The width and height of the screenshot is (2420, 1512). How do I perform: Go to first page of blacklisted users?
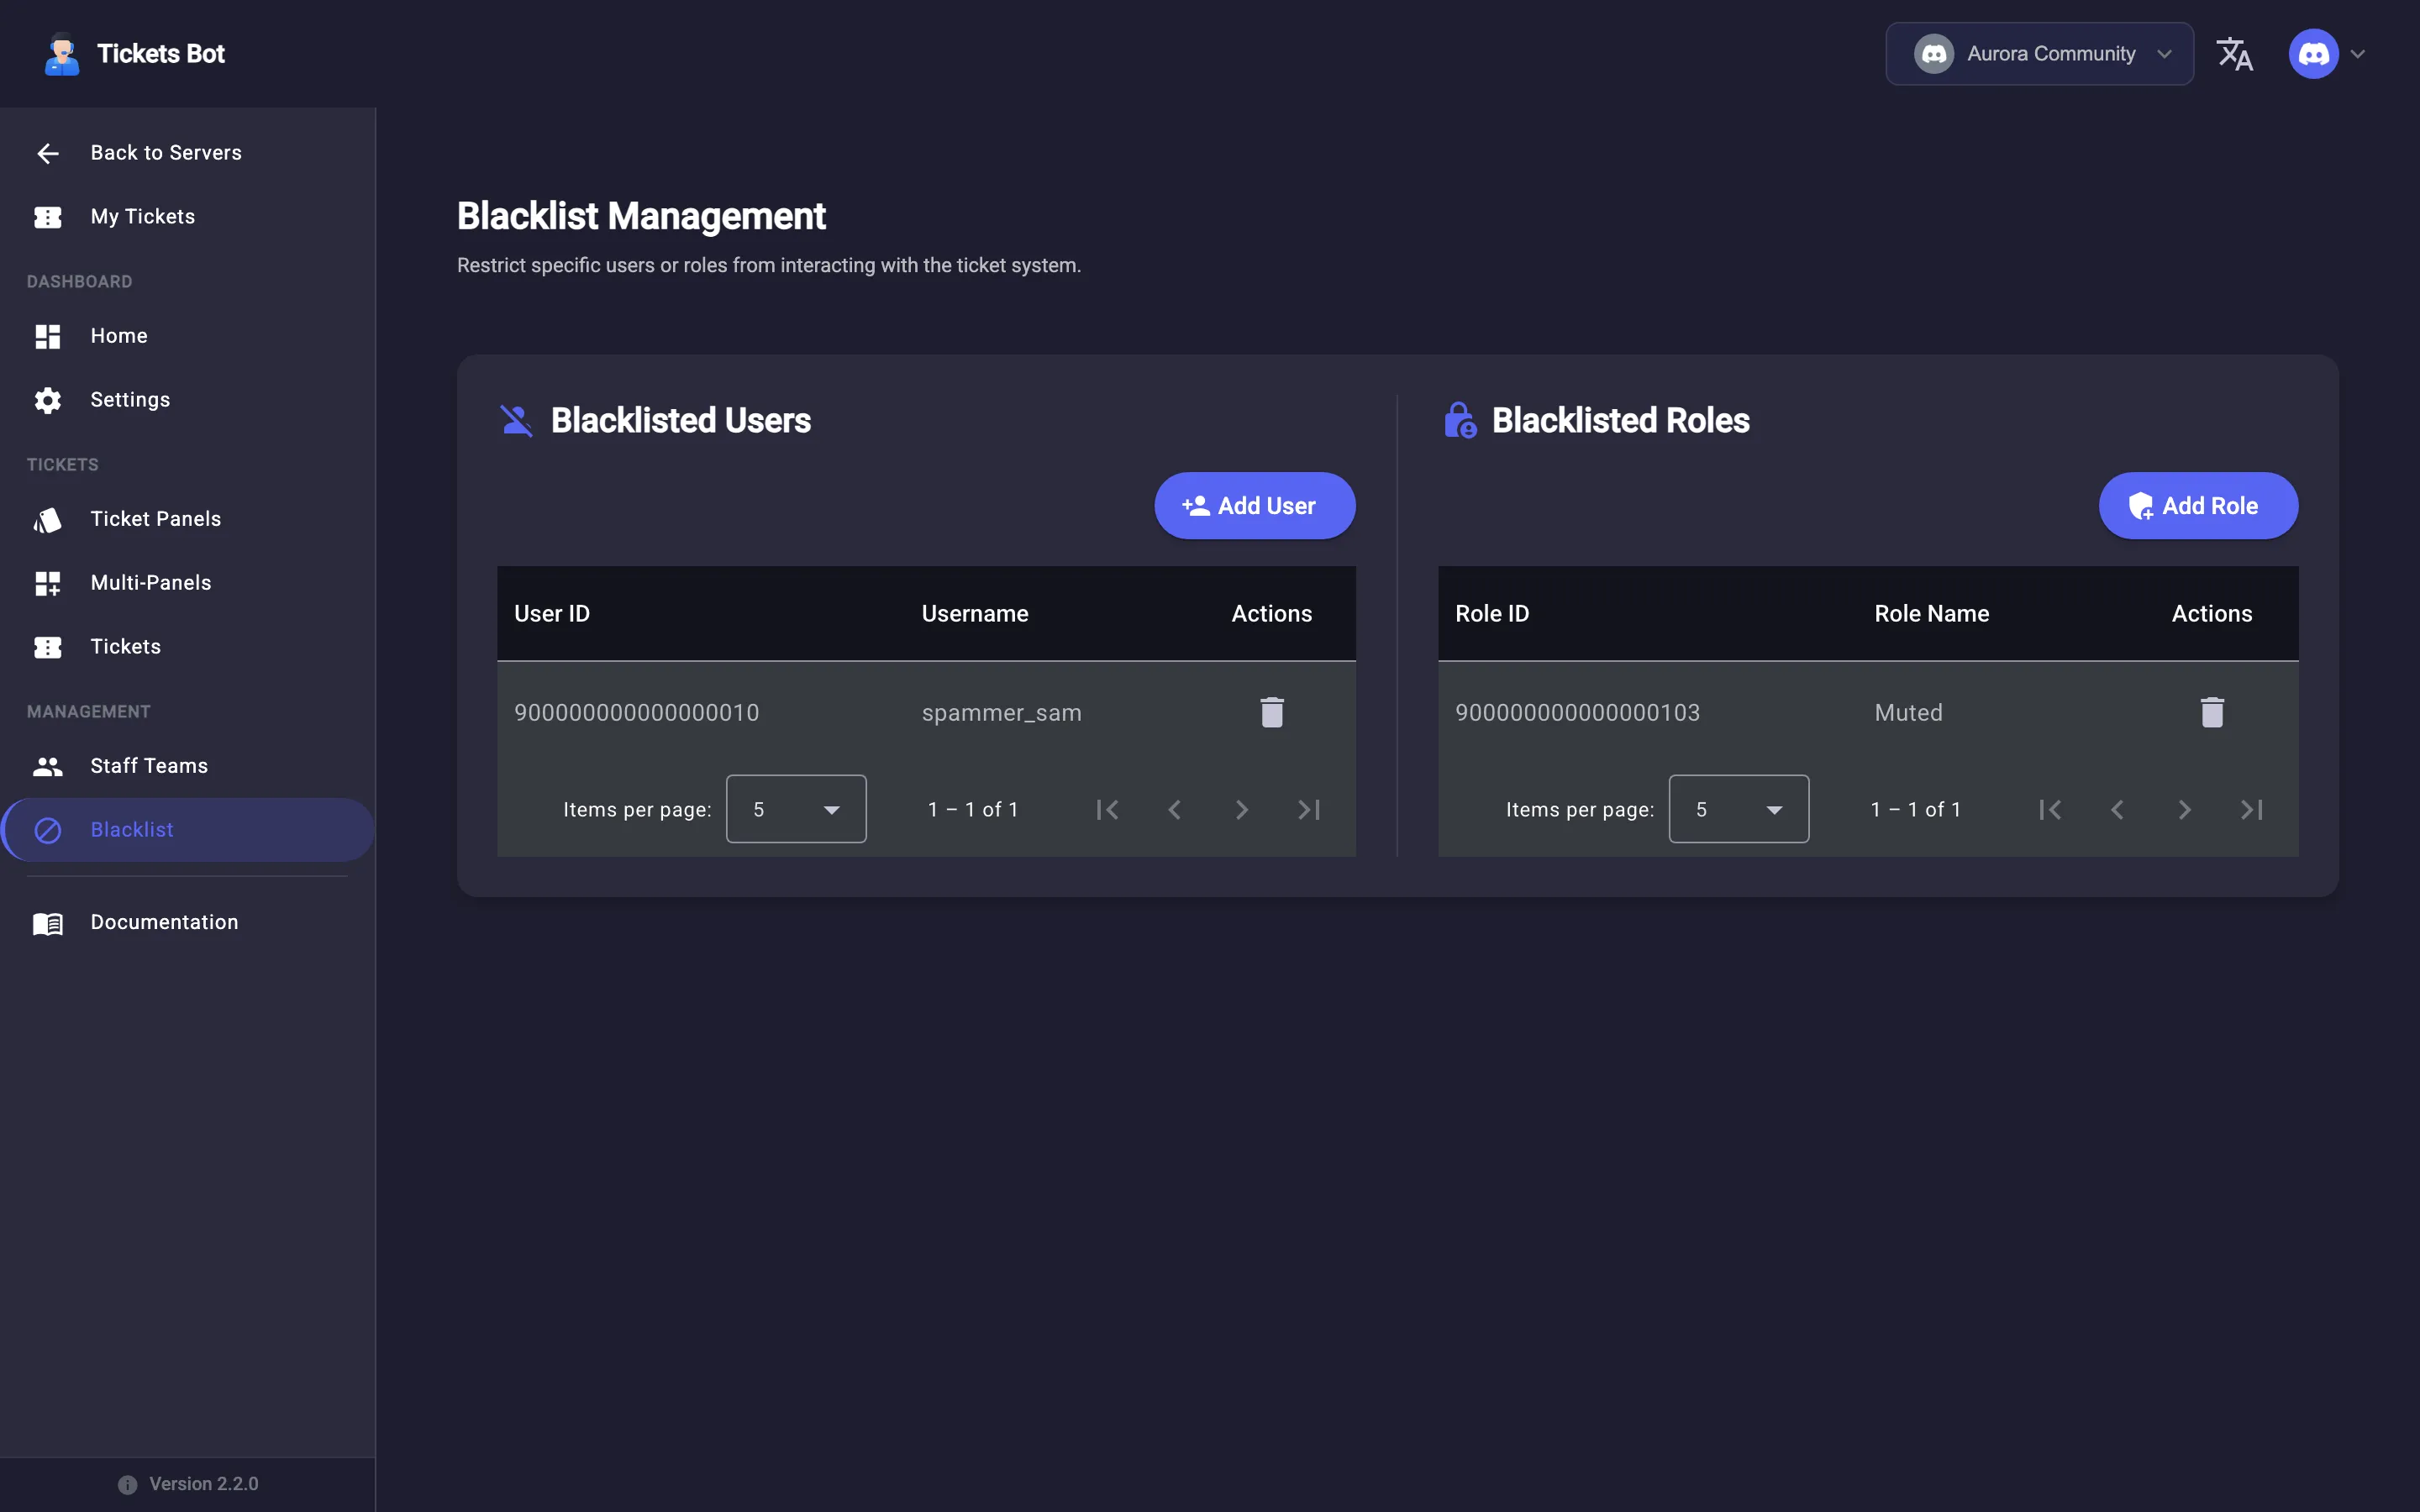click(1107, 810)
